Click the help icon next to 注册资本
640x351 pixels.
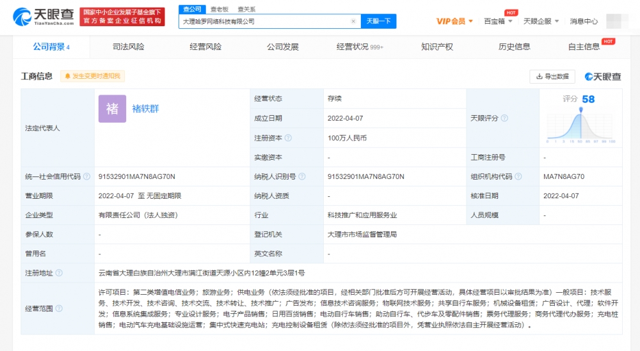[288, 138]
